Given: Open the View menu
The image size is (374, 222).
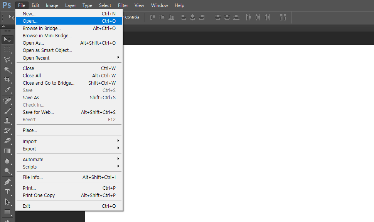Looking at the screenshot, I should coord(139,5).
